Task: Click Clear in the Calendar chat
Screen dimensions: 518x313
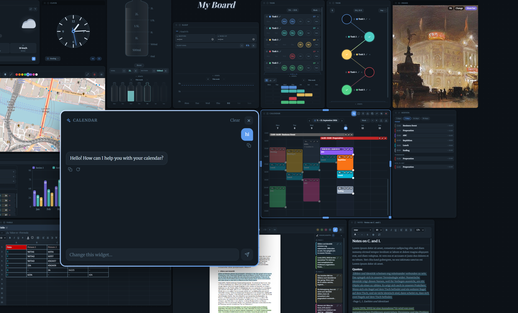Action: pos(235,120)
